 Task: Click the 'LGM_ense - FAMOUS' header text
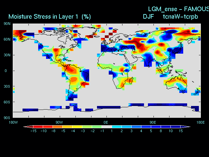(x=178, y=9)
